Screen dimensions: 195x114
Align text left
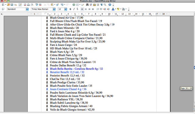click(82, 9)
